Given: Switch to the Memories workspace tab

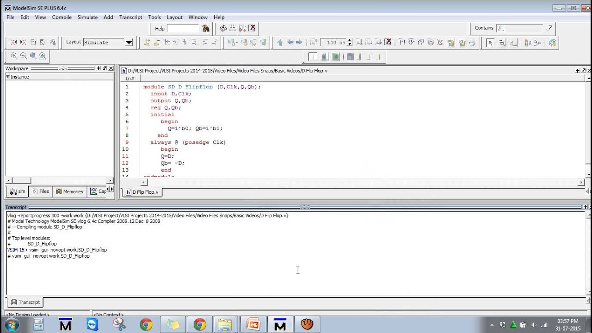Looking at the screenshot, I should tap(69, 191).
